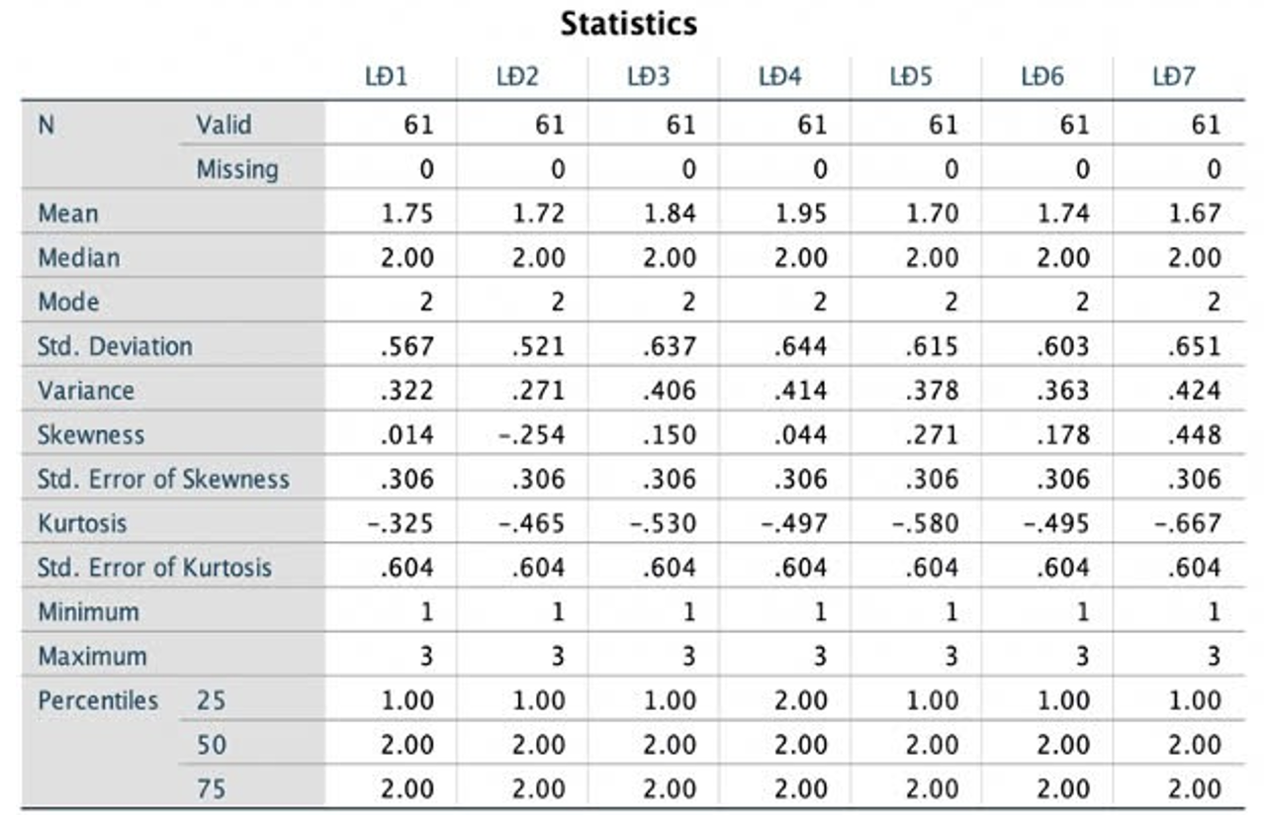The width and height of the screenshot is (1264, 821).
Task: Select the Skewness row label
Action: tap(91, 434)
